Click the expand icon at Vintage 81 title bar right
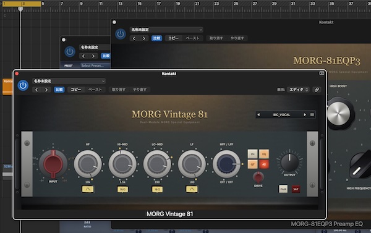This screenshot has width=371, height=233. (322, 74)
